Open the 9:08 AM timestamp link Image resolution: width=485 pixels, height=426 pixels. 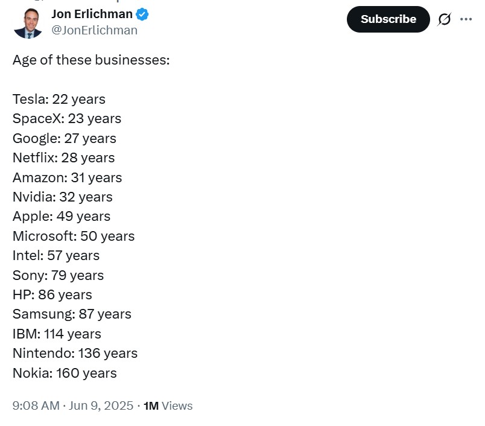tap(36, 405)
